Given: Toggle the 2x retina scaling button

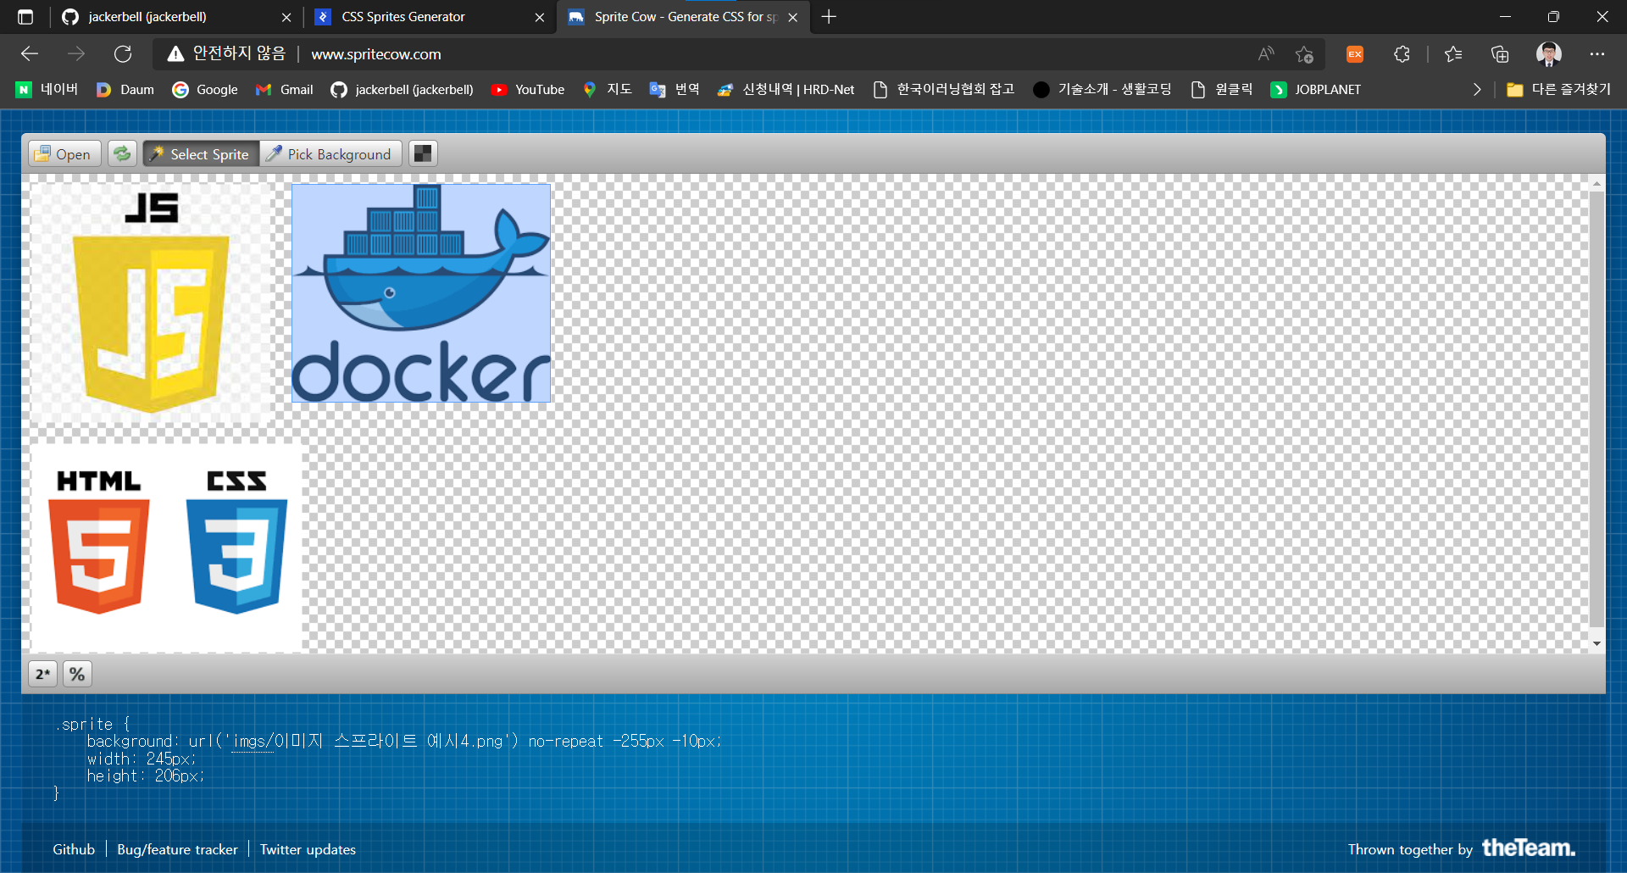Looking at the screenshot, I should click(43, 674).
